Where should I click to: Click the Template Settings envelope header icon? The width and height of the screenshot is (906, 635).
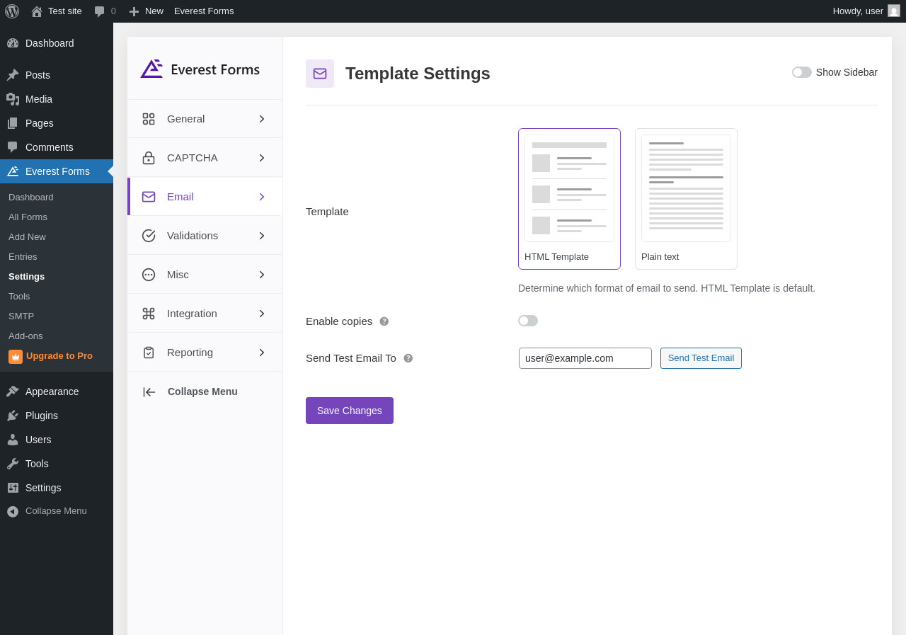click(320, 74)
